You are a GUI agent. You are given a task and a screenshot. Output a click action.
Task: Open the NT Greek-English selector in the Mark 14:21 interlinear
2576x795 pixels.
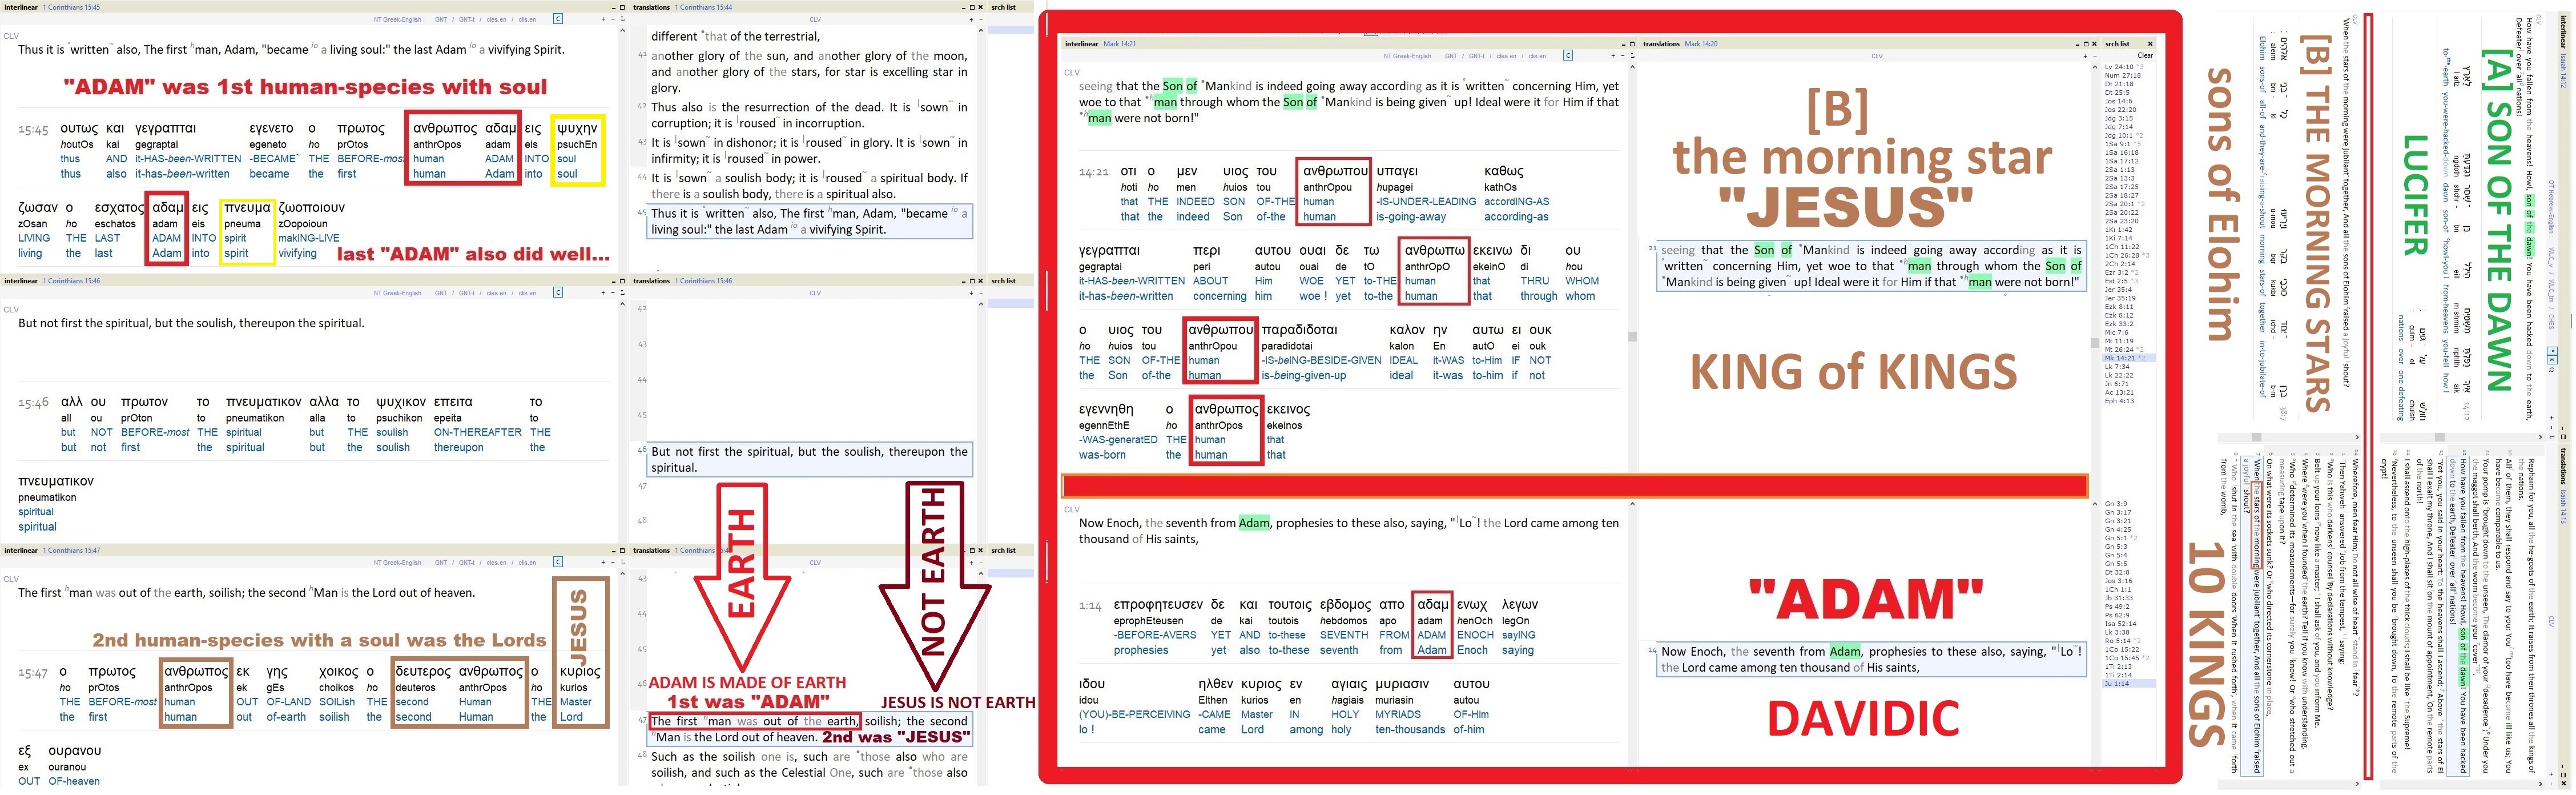click(1409, 56)
